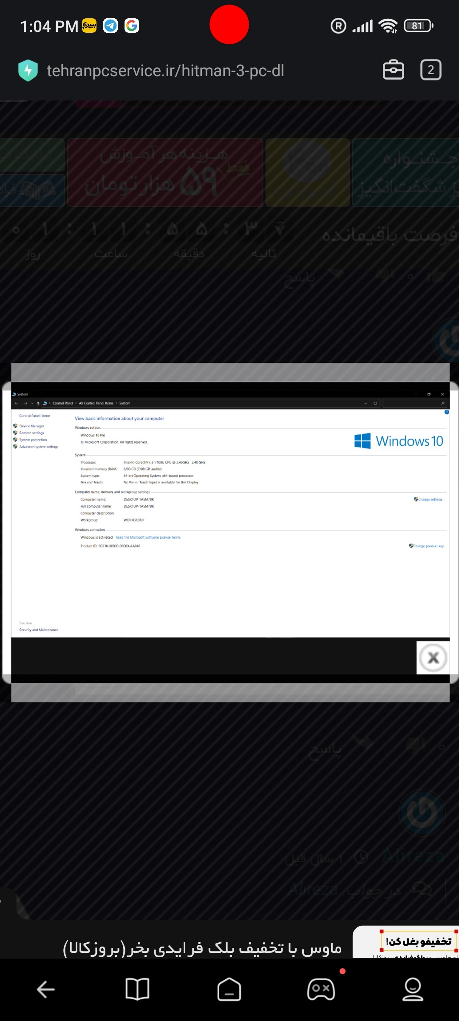Open bookmarks with the book icon
The width and height of the screenshot is (459, 1021).
(x=137, y=990)
